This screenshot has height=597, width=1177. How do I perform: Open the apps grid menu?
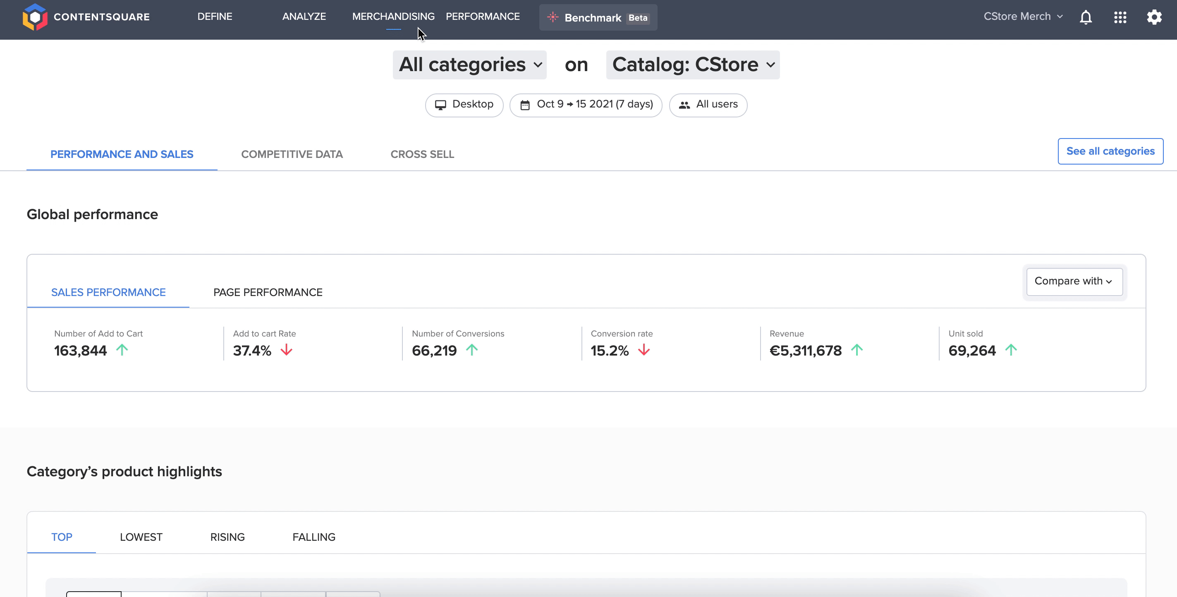pyautogui.click(x=1120, y=17)
